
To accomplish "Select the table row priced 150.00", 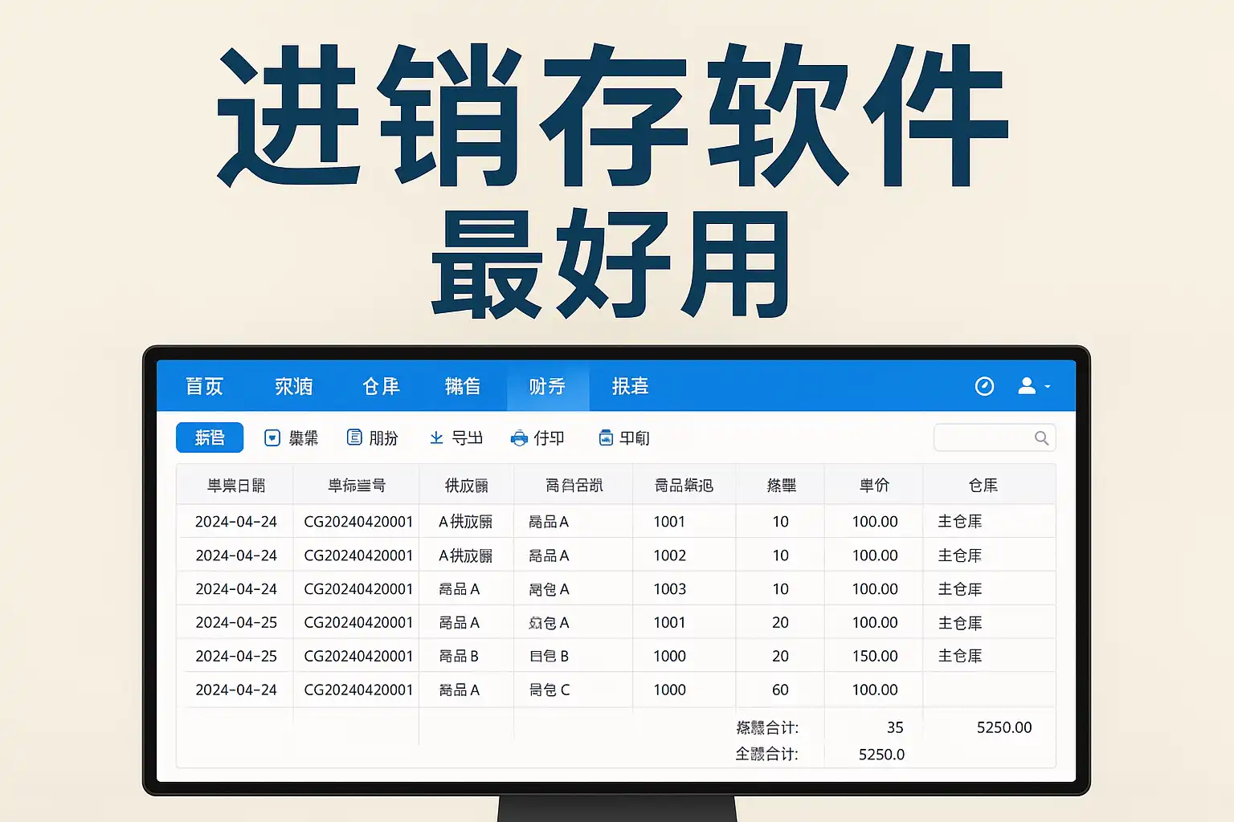I will click(615, 656).
